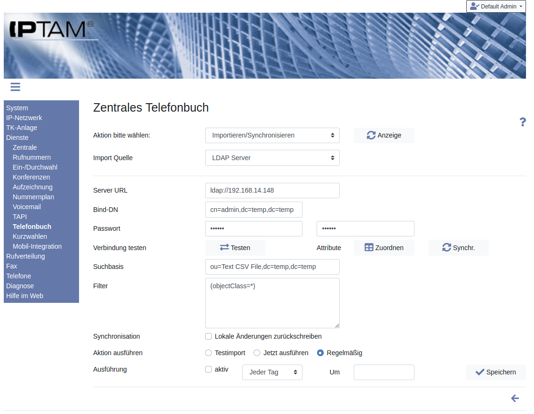Open the Jeder Tag schedule dropdown
Viewport: 534px width, 414px height.
tap(272, 372)
